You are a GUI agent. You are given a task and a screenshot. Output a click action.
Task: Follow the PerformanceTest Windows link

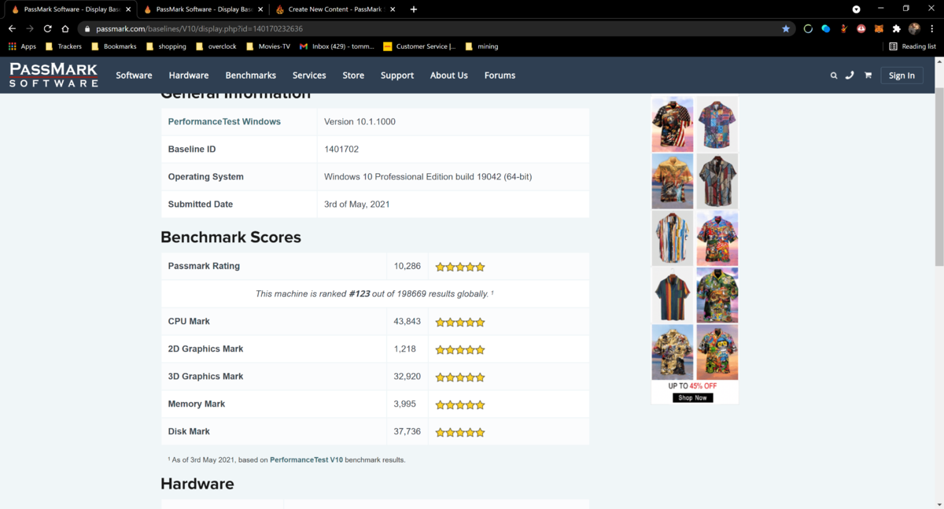click(224, 122)
